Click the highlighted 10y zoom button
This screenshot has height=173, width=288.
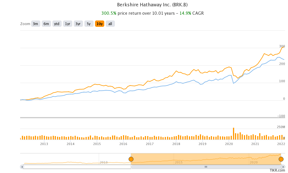point(100,24)
